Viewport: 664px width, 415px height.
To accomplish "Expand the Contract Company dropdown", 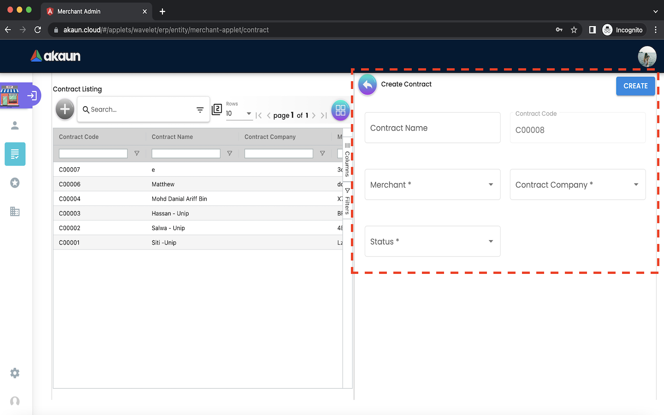I will click(577, 184).
